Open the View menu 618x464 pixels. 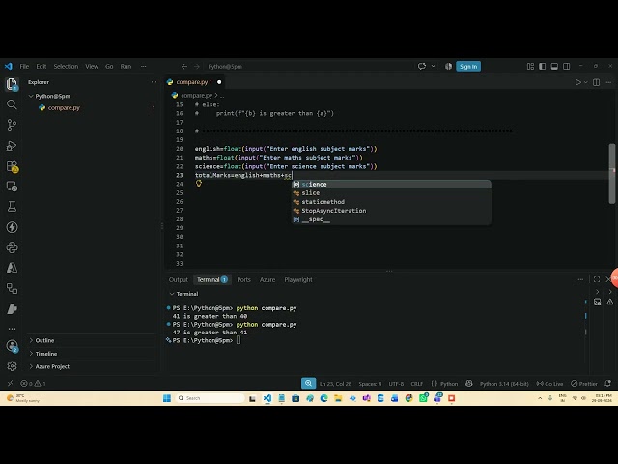point(92,66)
